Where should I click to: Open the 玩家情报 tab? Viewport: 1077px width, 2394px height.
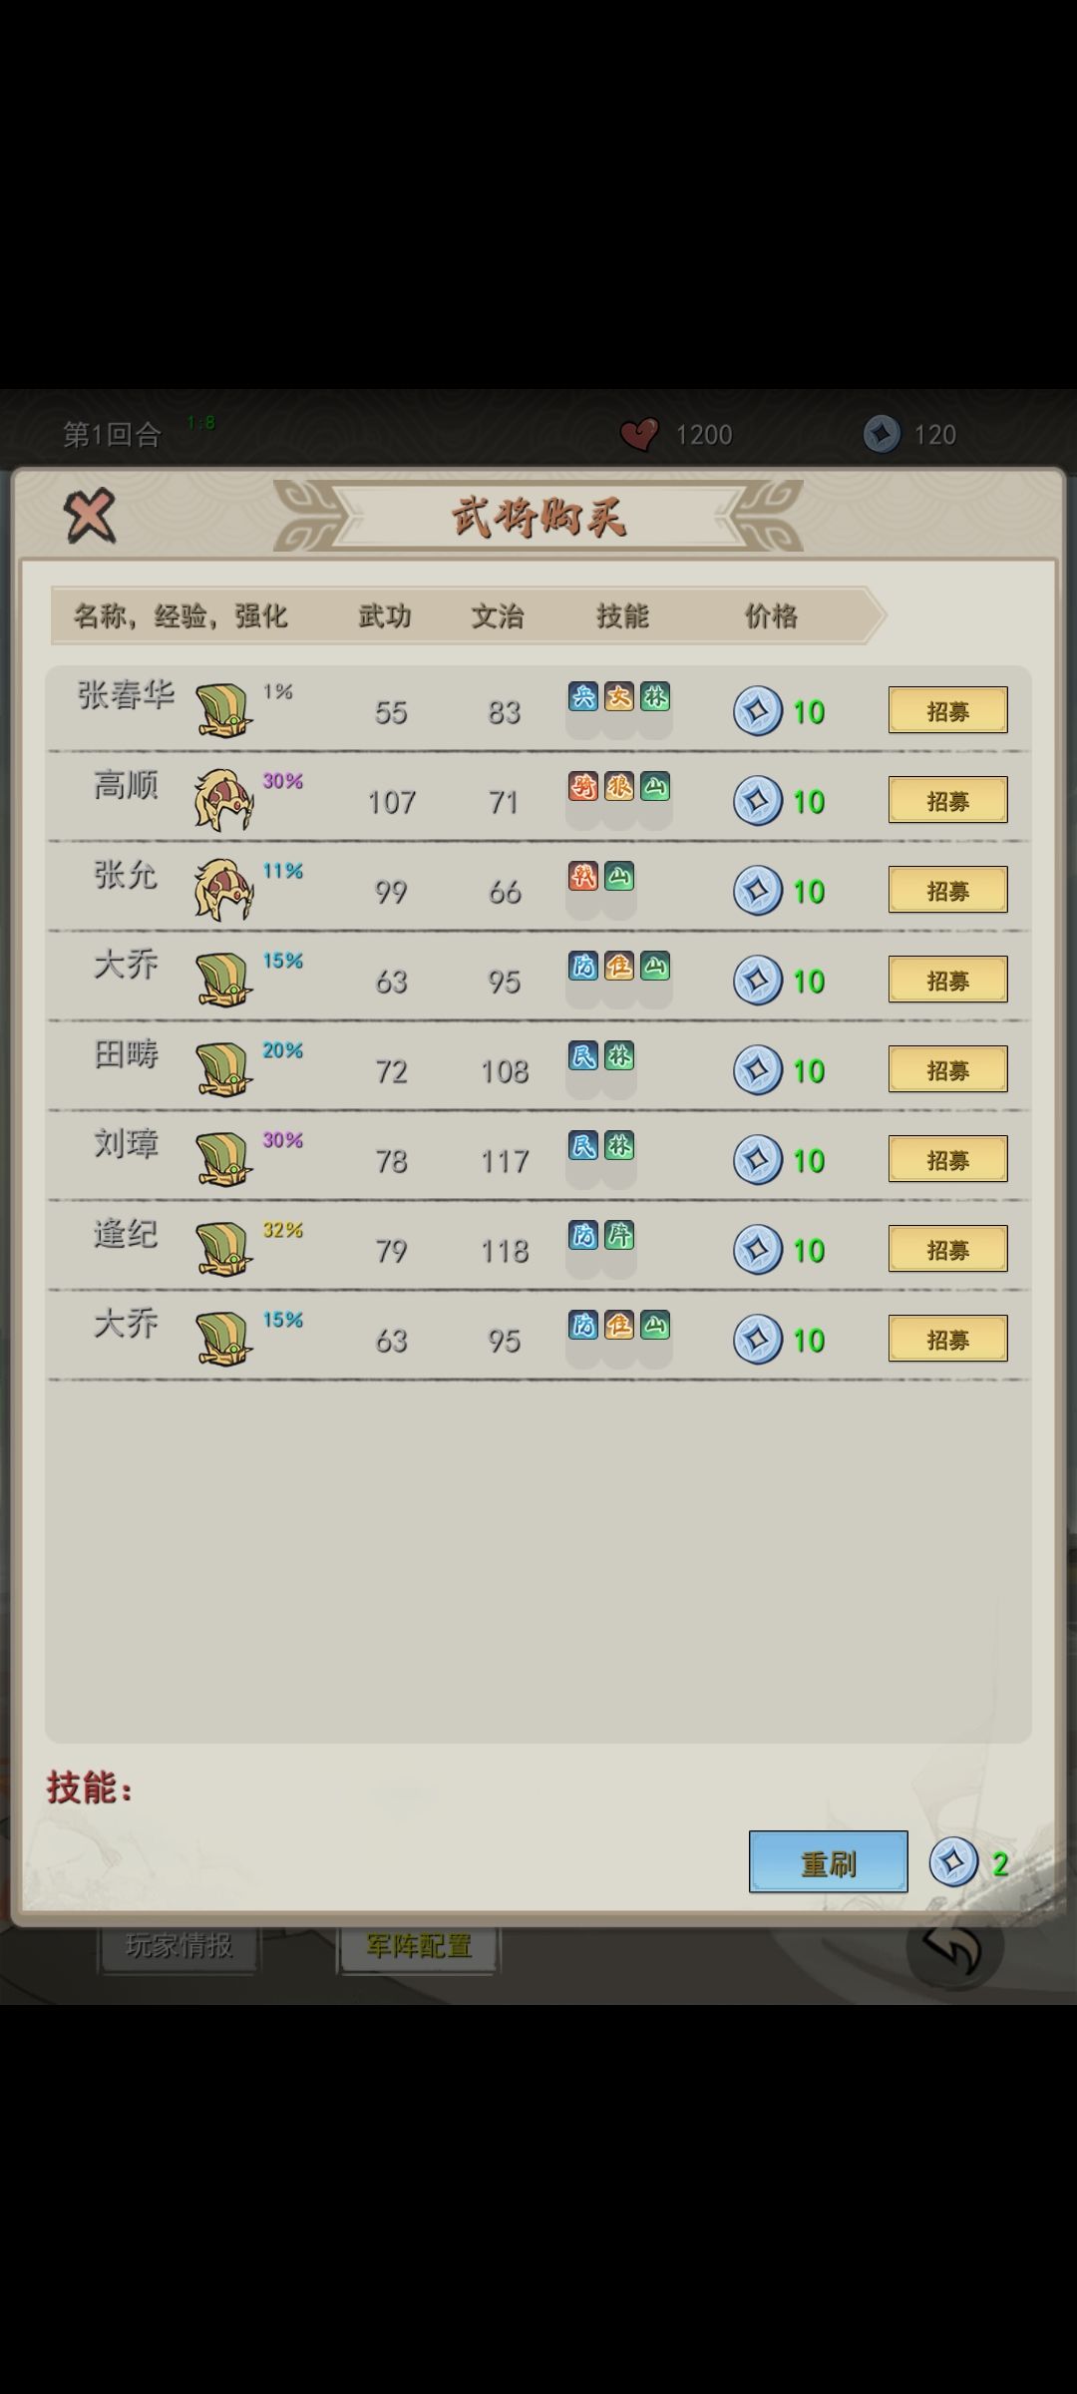click(179, 1945)
